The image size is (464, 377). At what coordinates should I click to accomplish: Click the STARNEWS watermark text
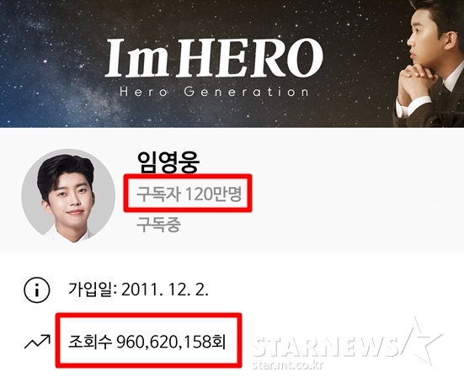327,346
